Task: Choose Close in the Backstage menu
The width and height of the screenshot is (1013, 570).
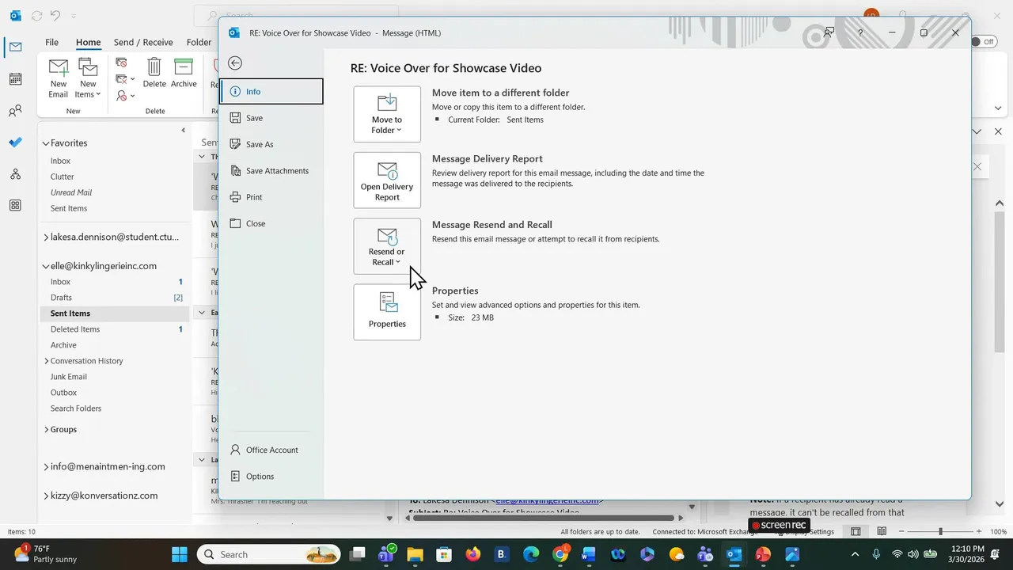Action: [x=271, y=223]
